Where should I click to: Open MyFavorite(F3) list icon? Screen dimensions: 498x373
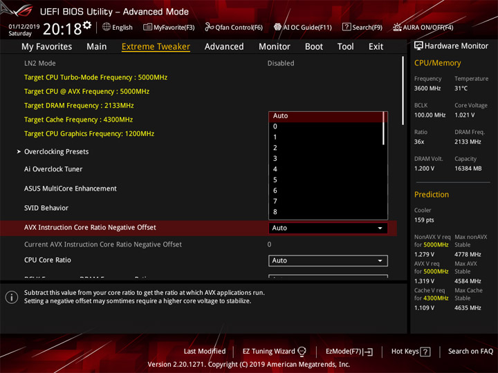[147, 27]
